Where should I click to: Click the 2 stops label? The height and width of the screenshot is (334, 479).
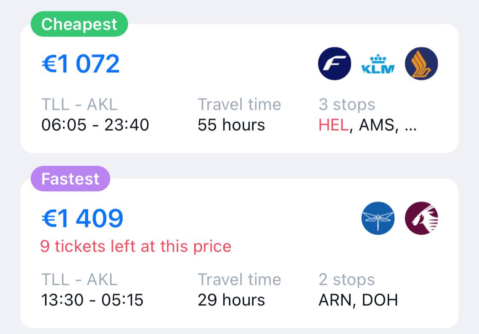(347, 280)
